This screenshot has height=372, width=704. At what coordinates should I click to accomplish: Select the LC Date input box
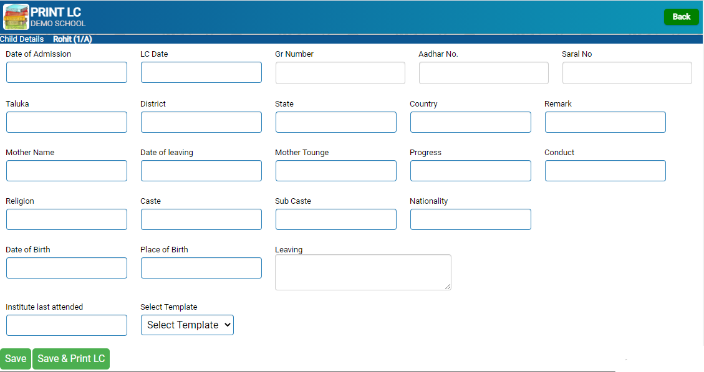point(201,72)
